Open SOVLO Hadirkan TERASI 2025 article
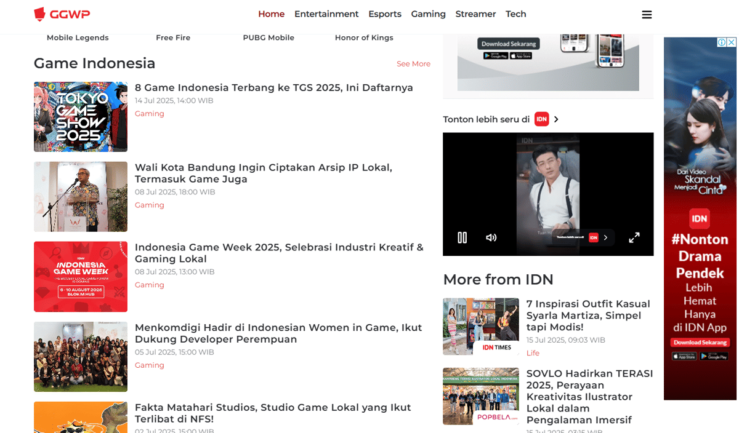The width and height of the screenshot is (739, 433). (x=589, y=397)
